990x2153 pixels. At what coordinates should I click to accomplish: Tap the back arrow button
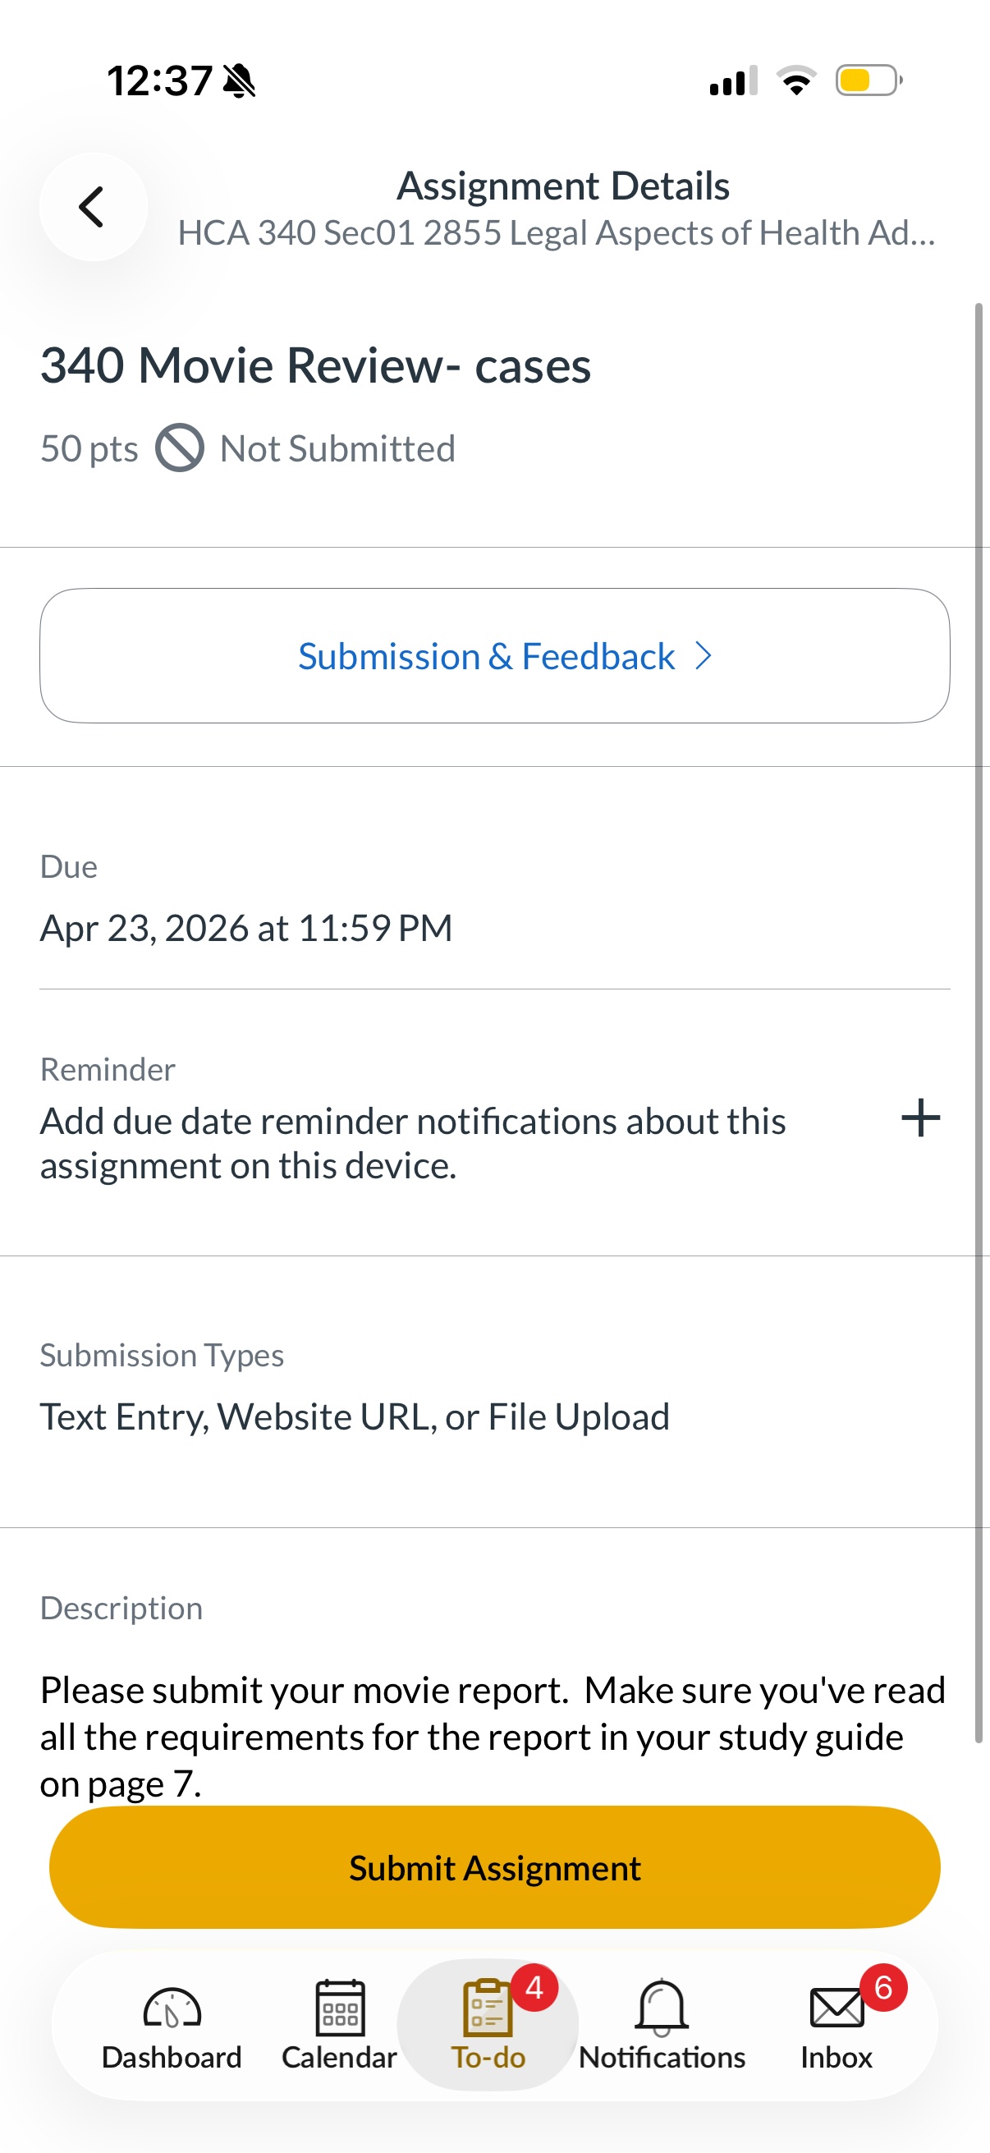pos(93,206)
